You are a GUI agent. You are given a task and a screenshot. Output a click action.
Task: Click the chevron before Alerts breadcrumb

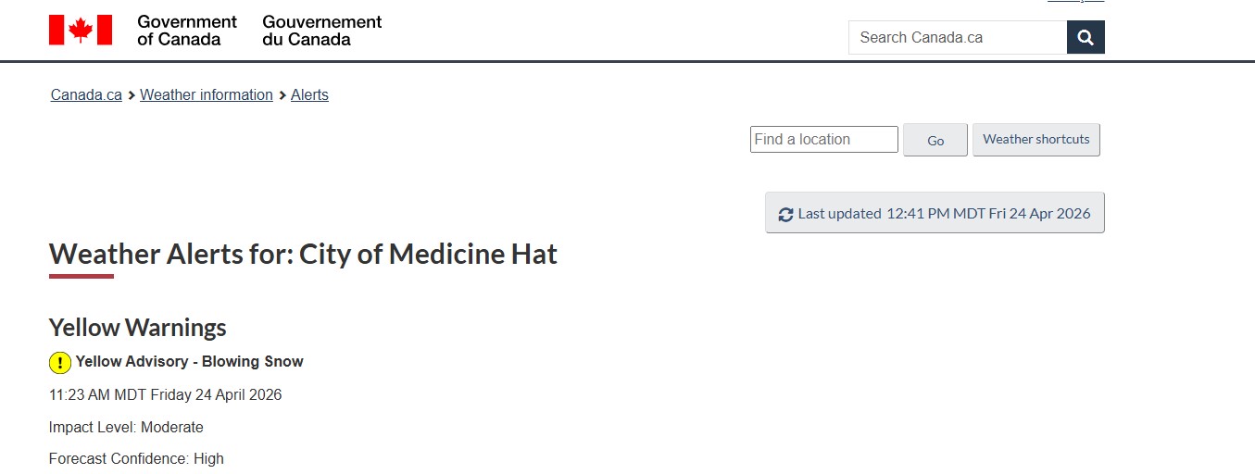[282, 95]
